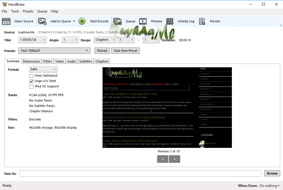Click the Save As path field

pyautogui.click(x=140, y=173)
